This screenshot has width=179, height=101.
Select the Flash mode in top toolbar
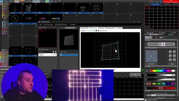pyautogui.click(x=56, y=1)
